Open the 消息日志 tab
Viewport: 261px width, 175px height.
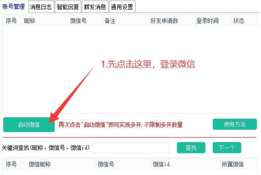point(41,7)
